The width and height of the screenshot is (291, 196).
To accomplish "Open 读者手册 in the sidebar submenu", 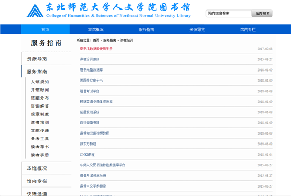I will click(40, 155).
